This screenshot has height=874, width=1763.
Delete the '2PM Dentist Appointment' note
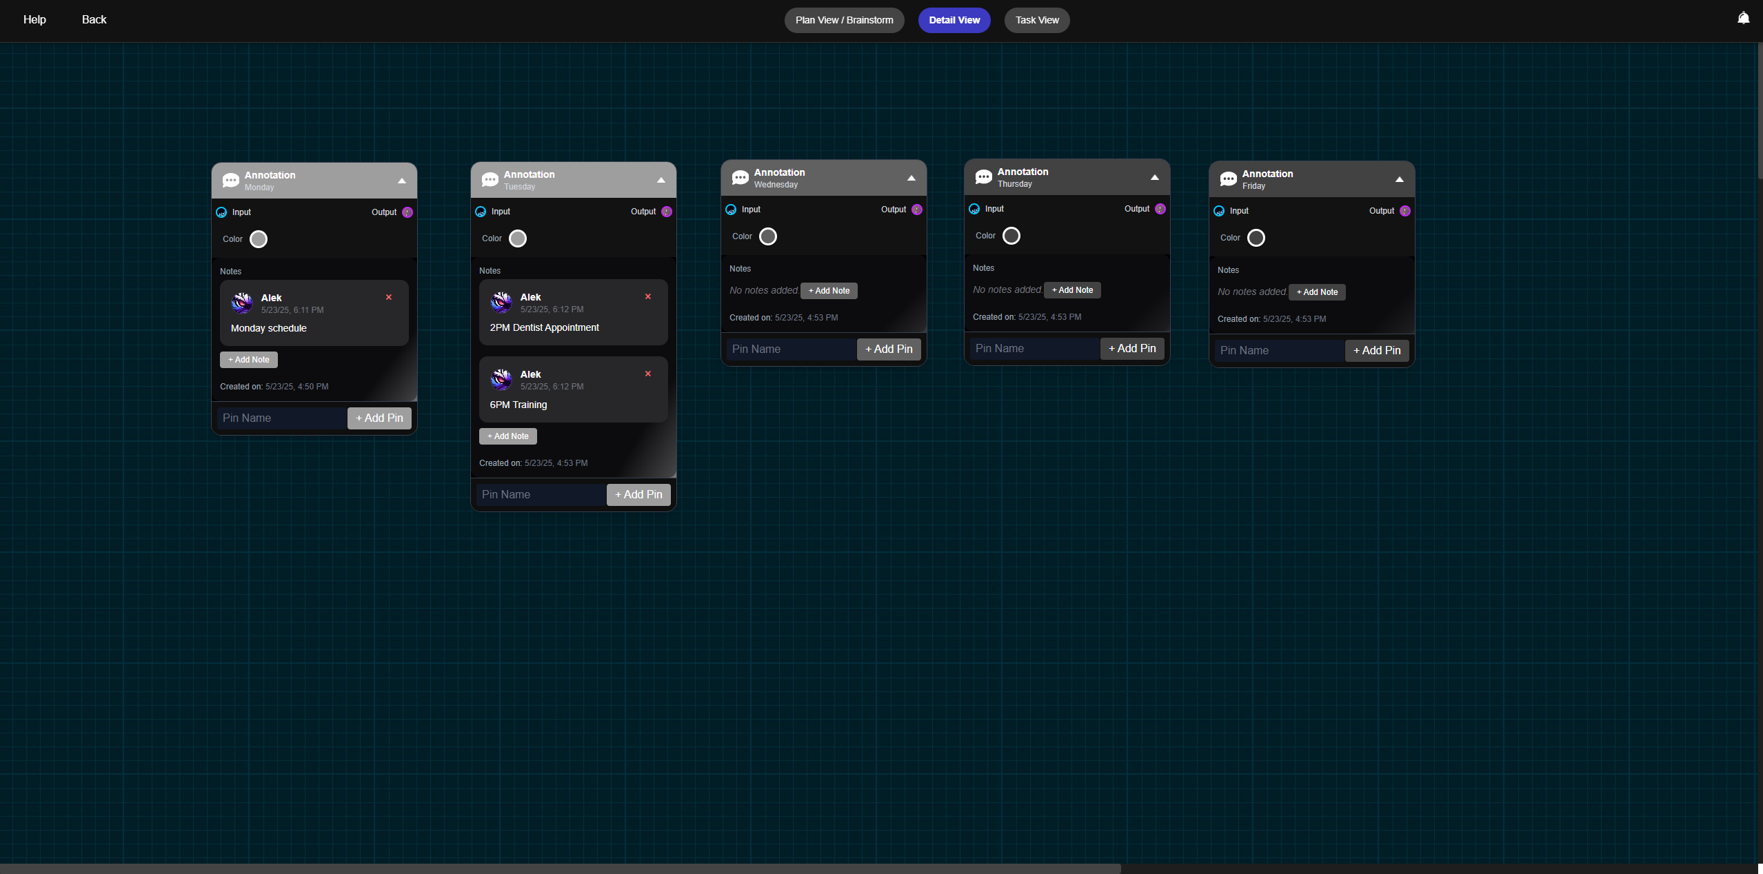coord(648,296)
